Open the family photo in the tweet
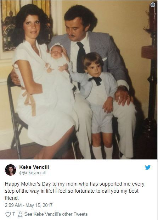The width and height of the screenshot is (158, 220). click(x=79, y=80)
